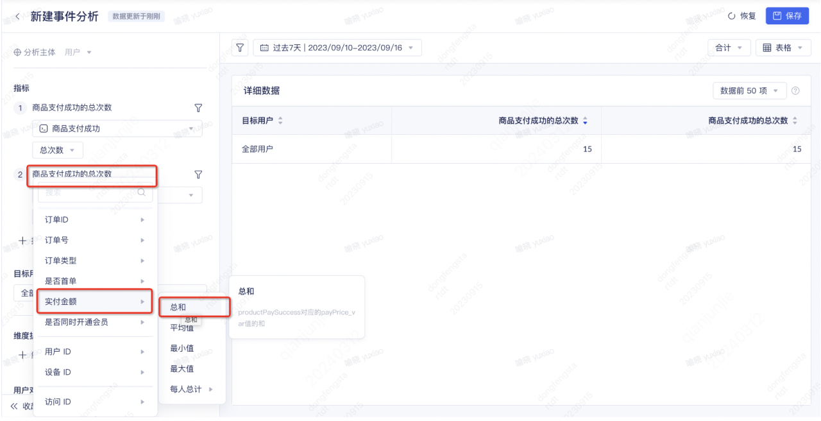Click the filter icon for metric 1

198,108
